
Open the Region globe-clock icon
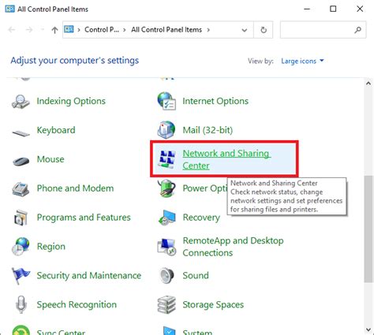[x=21, y=247]
